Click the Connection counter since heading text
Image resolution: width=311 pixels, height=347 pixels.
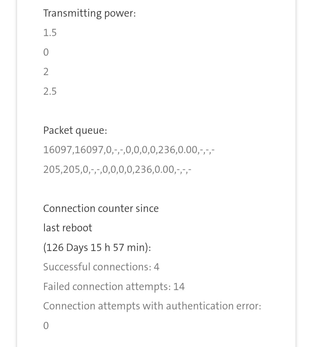101,208
